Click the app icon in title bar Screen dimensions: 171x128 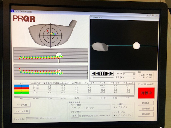(x=13, y=11)
